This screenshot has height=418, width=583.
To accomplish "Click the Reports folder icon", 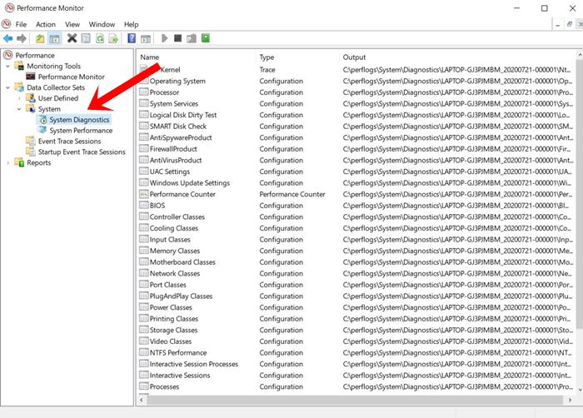I will pos(19,162).
